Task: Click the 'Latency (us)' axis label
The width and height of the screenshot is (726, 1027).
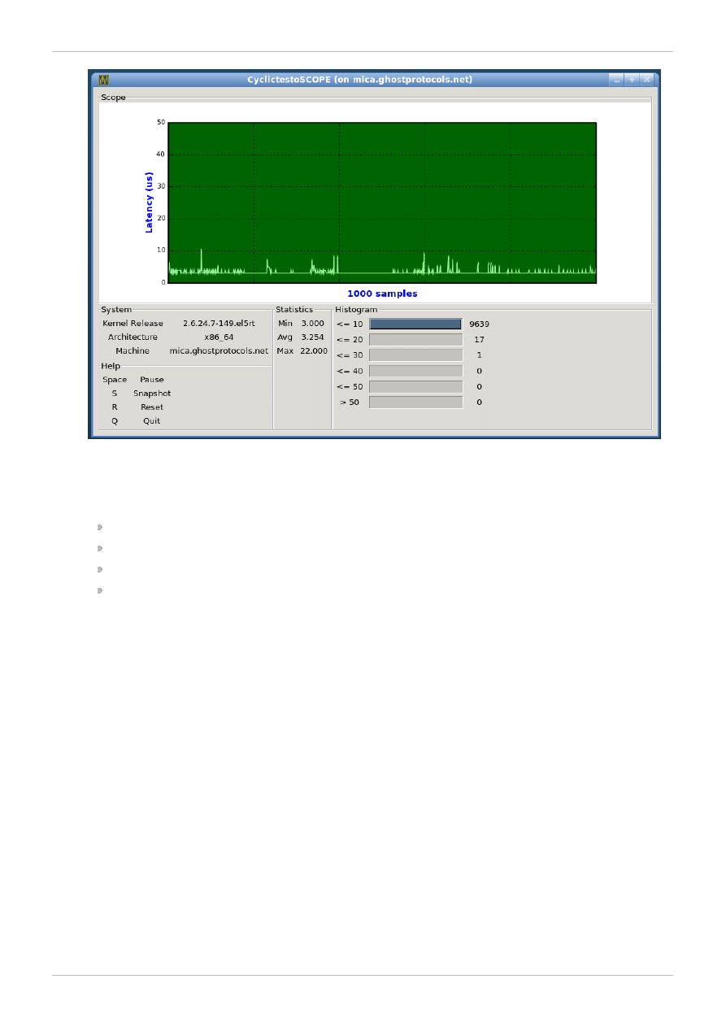Action: [149, 202]
